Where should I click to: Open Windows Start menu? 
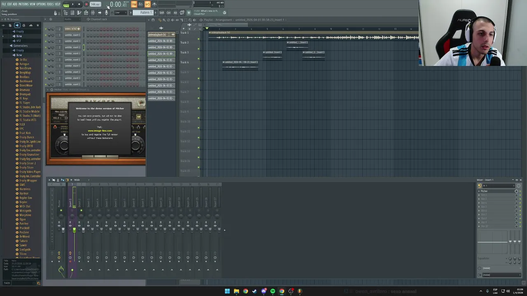227,291
